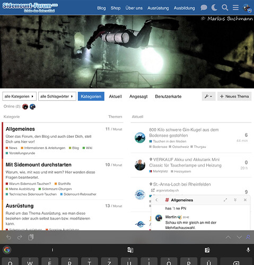Open 'Über uns' in the header
254x265 pixels.
coord(134,8)
